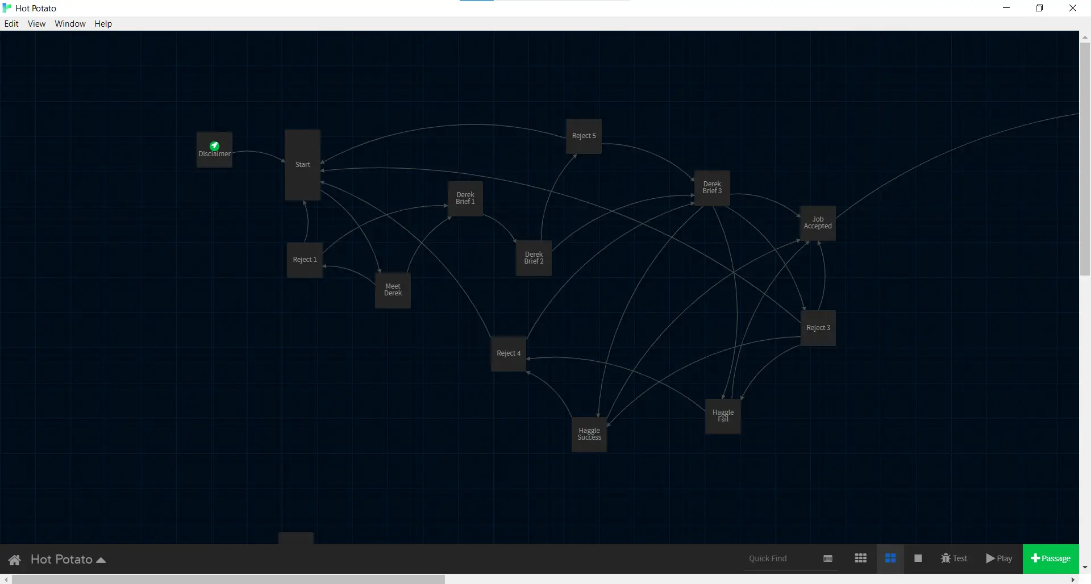Screen dimensions: 1091x584
Task: Select the largest passage zoom level
Action: (918, 559)
